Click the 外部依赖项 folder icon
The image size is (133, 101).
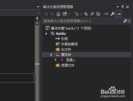(x=58, y=44)
